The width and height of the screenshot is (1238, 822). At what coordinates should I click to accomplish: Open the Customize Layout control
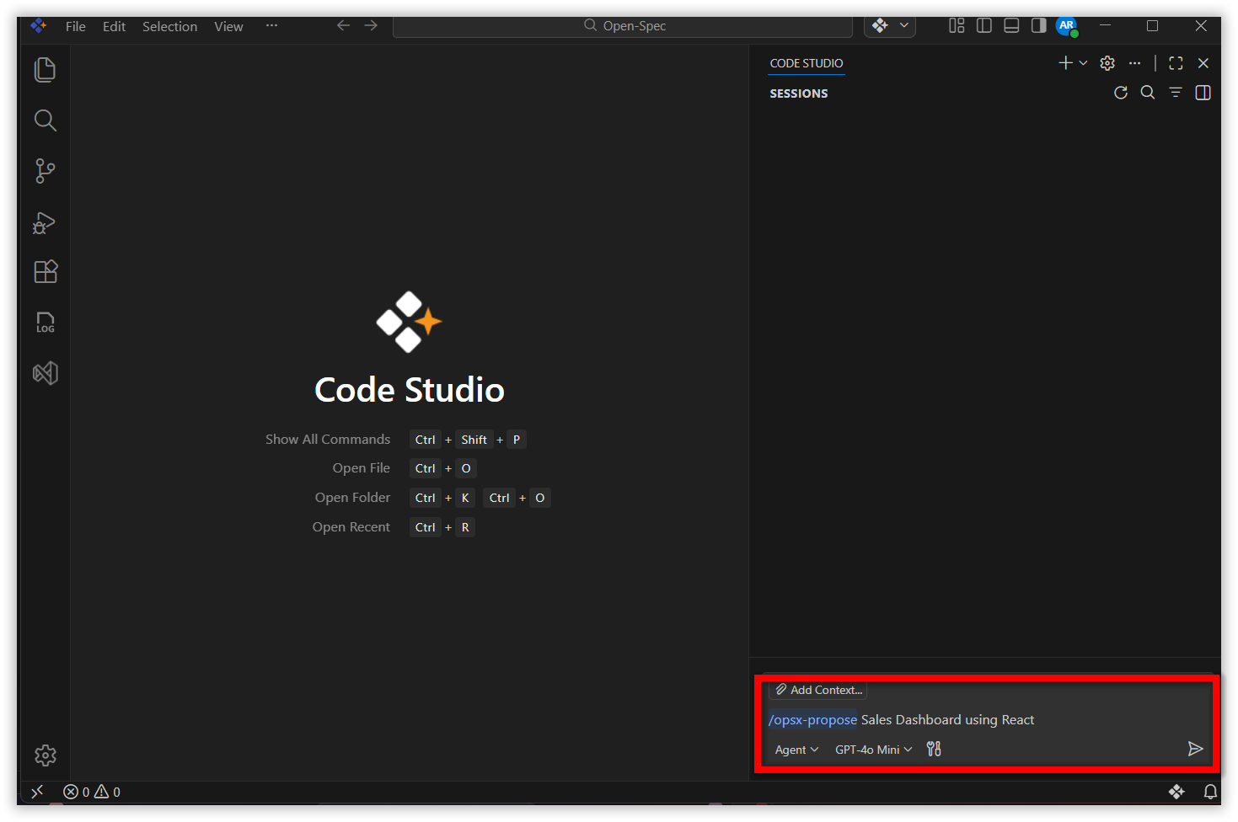(x=957, y=25)
